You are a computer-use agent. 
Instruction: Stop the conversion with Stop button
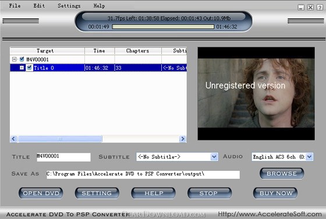(x=210, y=193)
